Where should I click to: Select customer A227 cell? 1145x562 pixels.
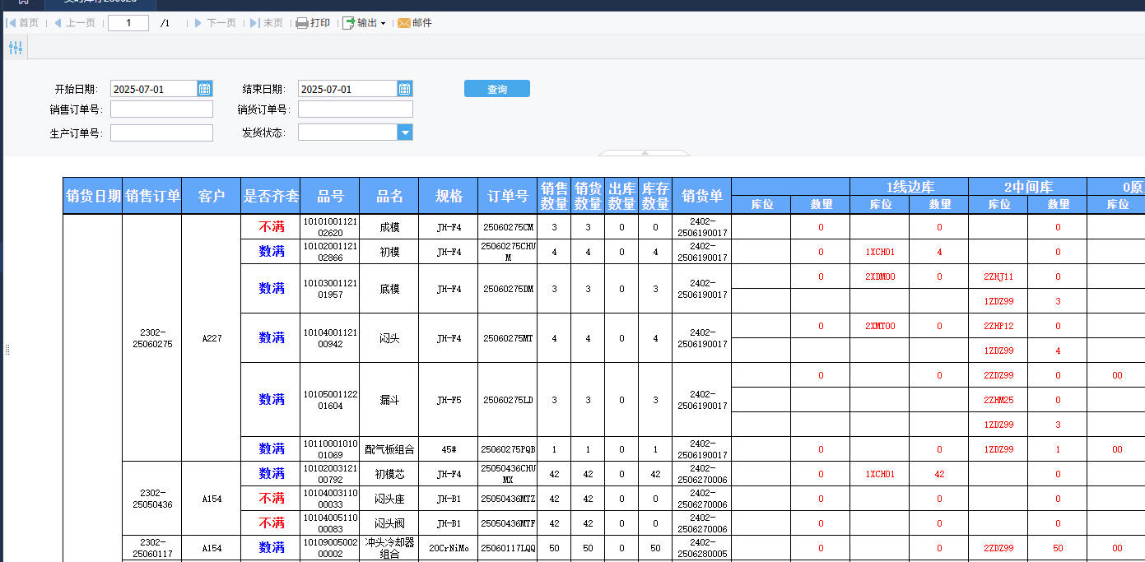(x=212, y=338)
